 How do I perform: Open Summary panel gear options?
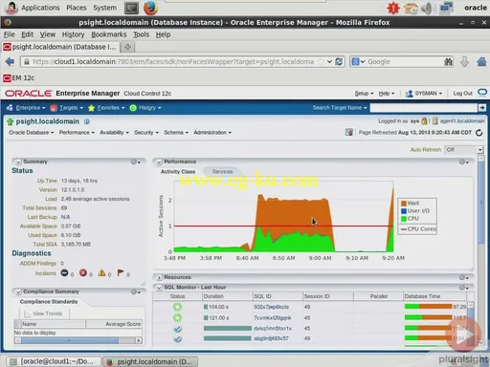136,162
